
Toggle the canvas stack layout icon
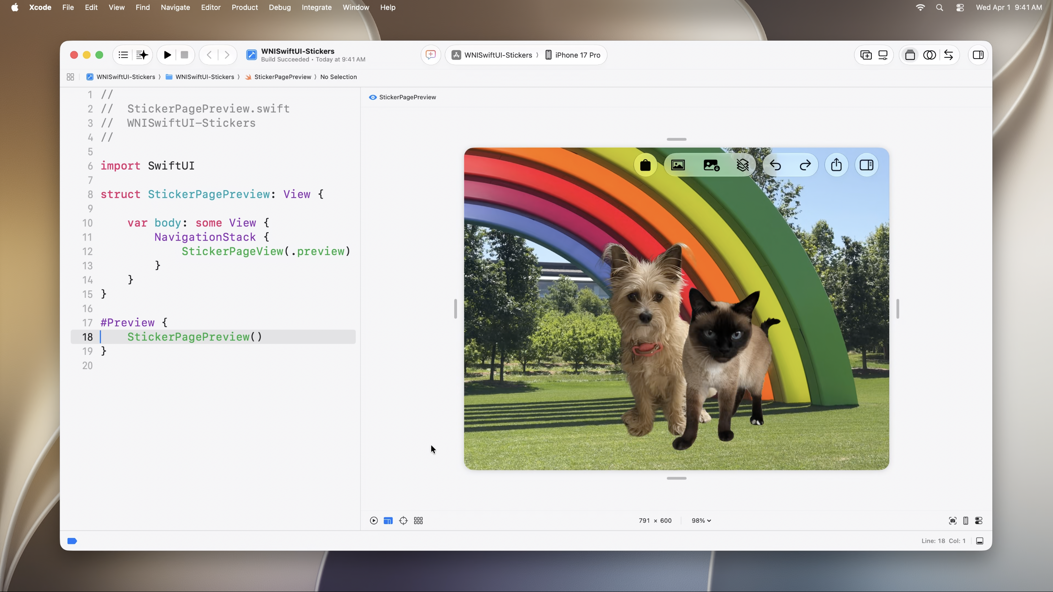tap(910, 55)
